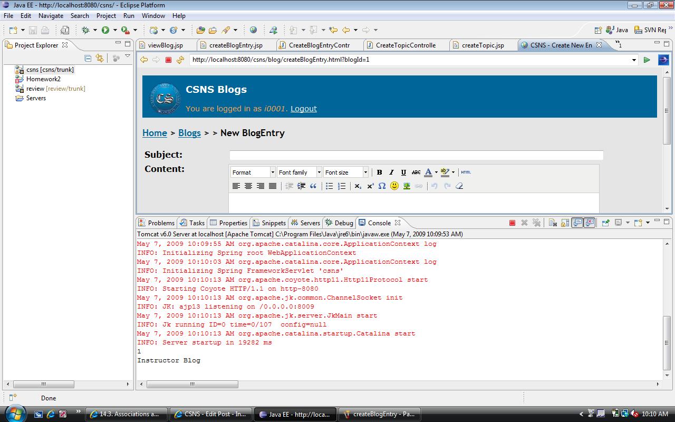Terminate the Tomcat server from Console toolbar

[512, 223]
